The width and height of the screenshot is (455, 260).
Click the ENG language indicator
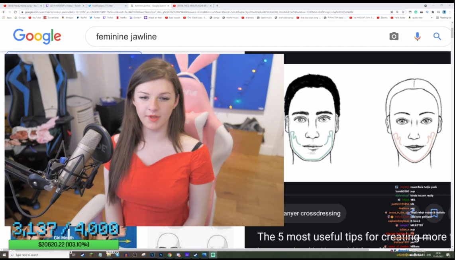click(429, 255)
